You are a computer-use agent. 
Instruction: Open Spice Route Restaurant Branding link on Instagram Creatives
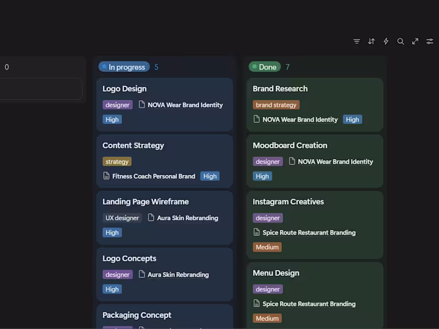[309, 232]
